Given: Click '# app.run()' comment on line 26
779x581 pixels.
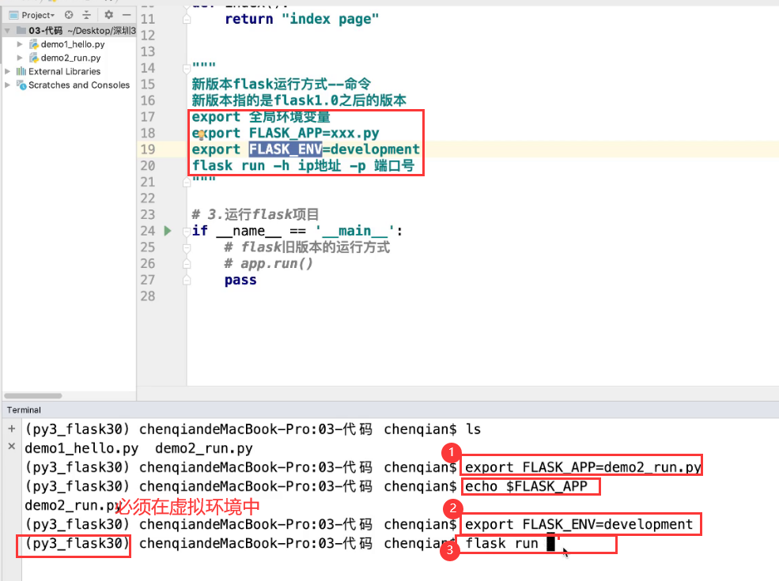Looking at the screenshot, I should click(x=268, y=264).
